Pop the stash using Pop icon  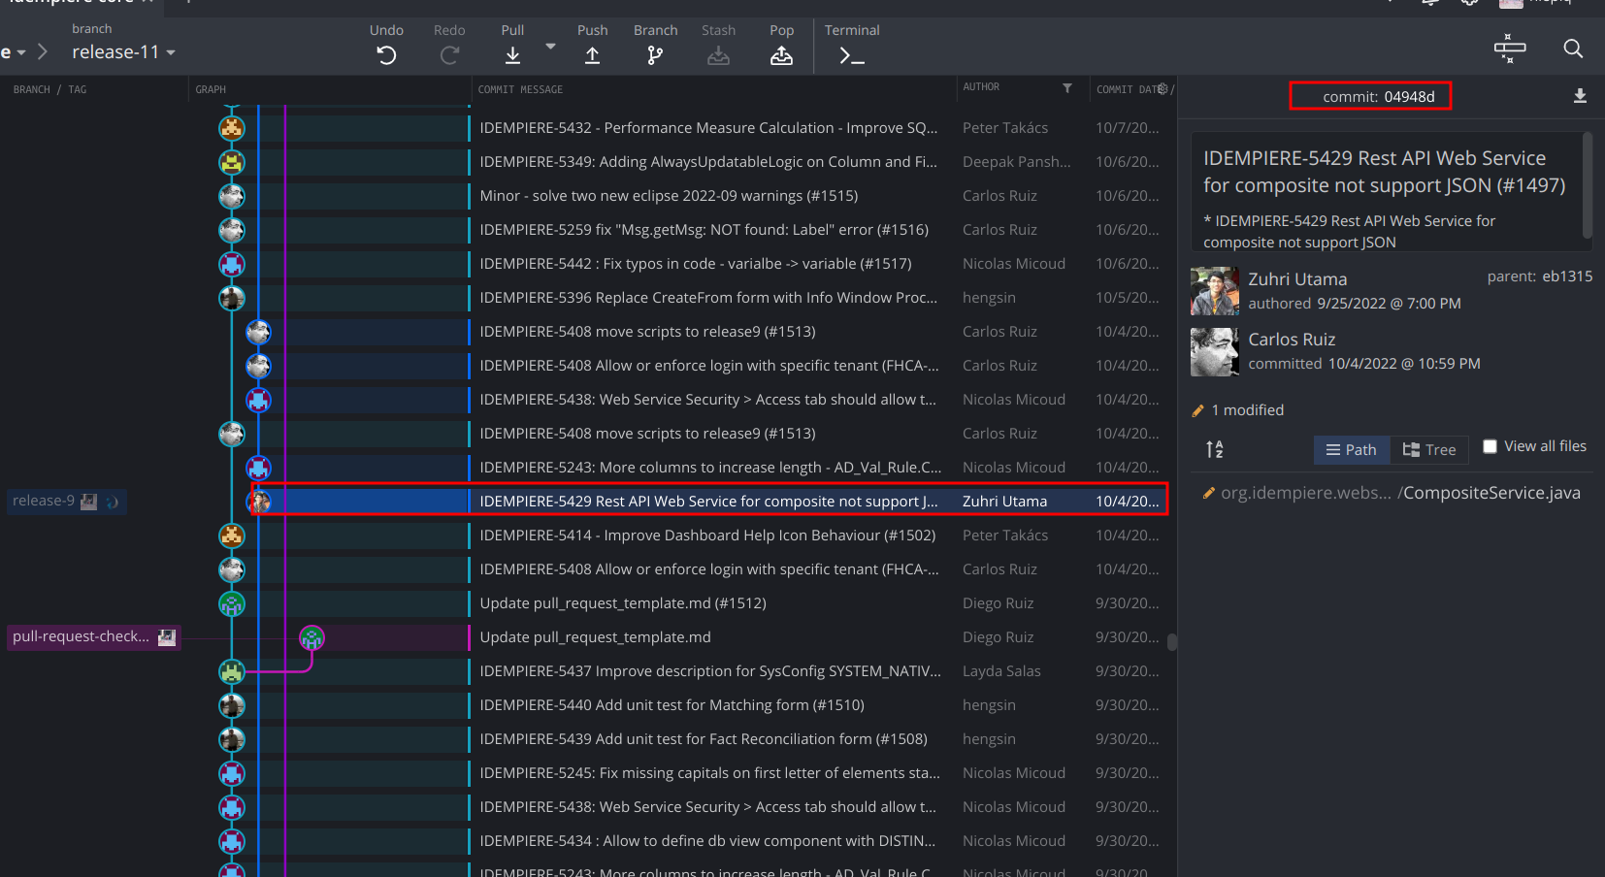pyautogui.click(x=782, y=55)
